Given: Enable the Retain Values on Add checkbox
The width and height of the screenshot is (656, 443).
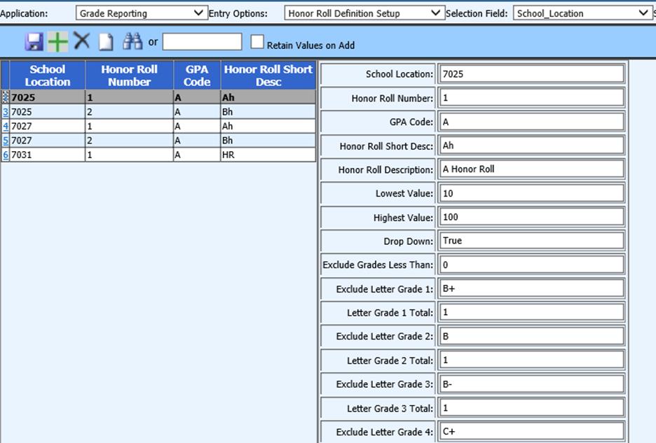Looking at the screenshot, I should (257, 43).
